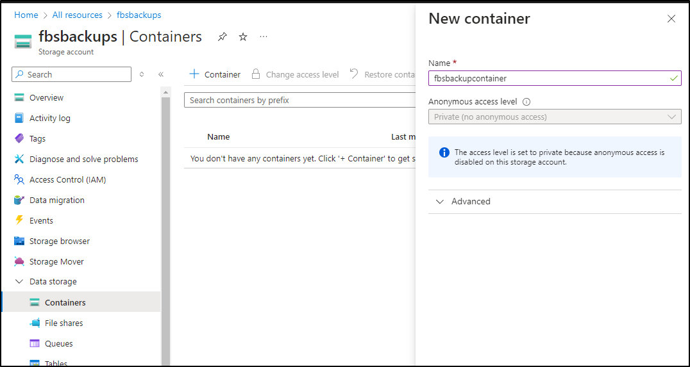Open Tags in the sidebar
The image size is (690, 367).
[37, 138]
